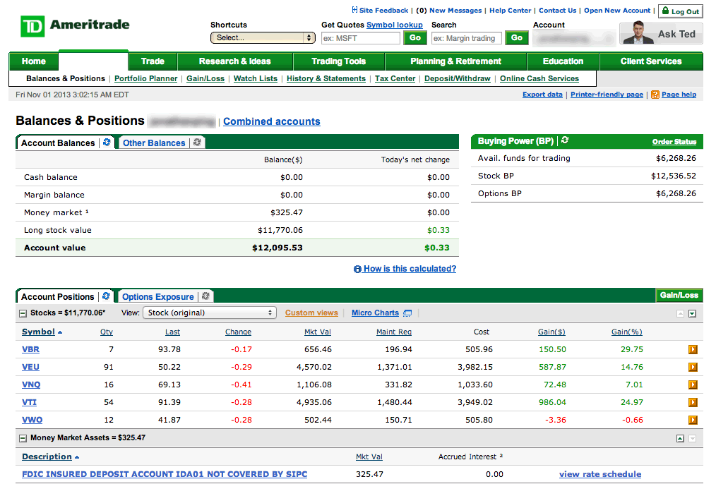The height and width of the screenshot is (496, 716).
Task: Click the TD Ameritrade logo
Action: pyautogui.click(x=75, y=26)
